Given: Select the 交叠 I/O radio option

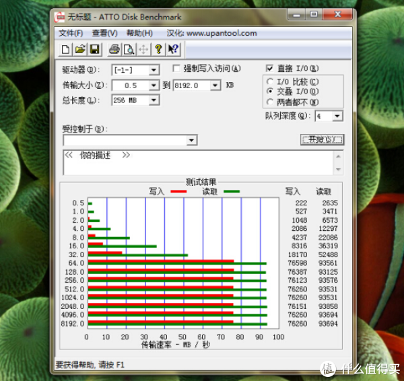Looking at the screenshot, I should click(x=270, y=91).
